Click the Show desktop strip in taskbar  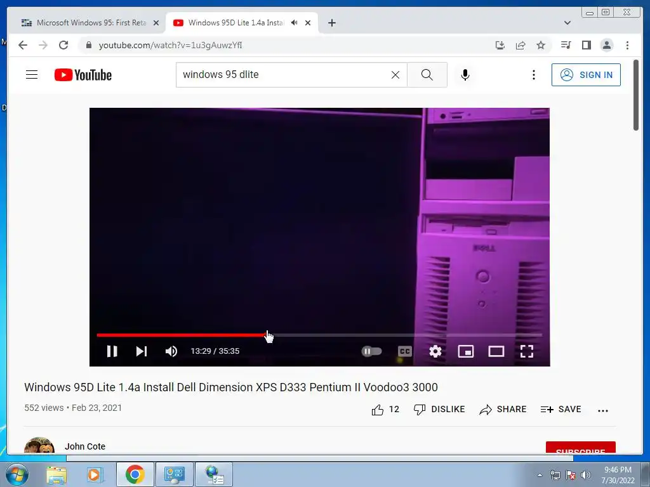click(x=645, y=474)
